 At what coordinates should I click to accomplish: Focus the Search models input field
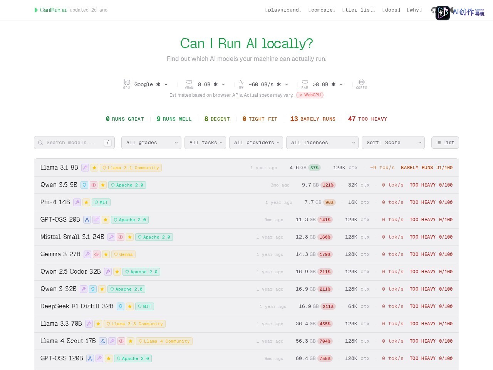point(74,143)
